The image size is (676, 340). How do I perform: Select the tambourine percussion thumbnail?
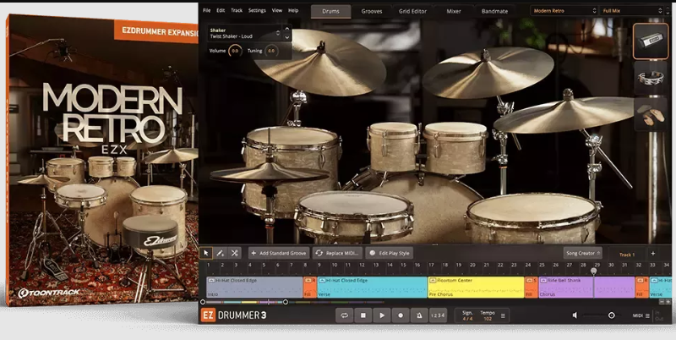coord(650,78)
